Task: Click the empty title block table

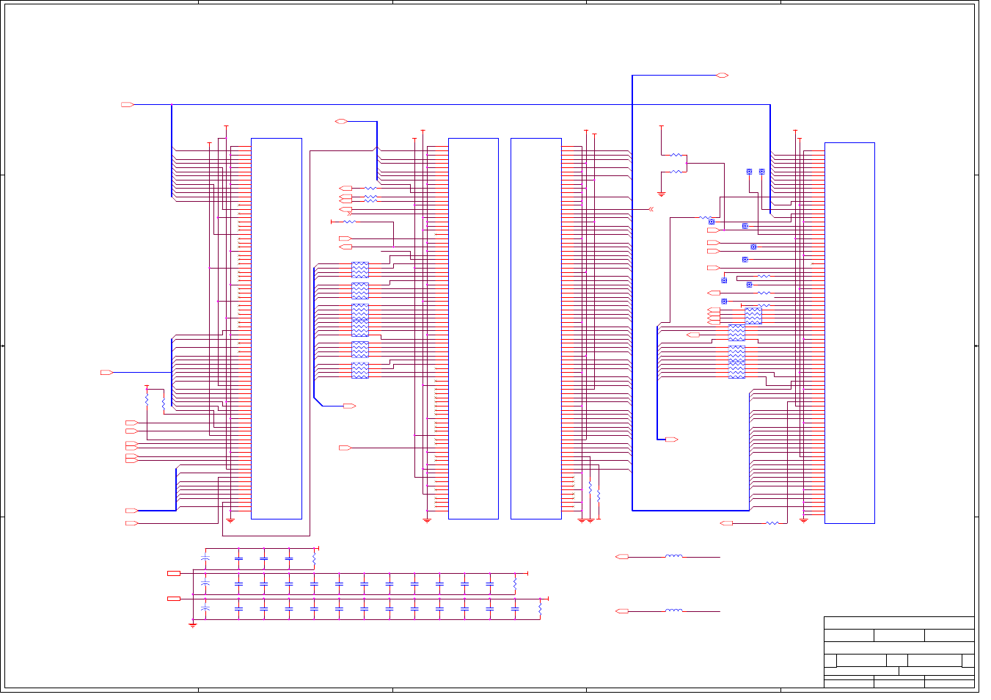Action: click(899, 653)
